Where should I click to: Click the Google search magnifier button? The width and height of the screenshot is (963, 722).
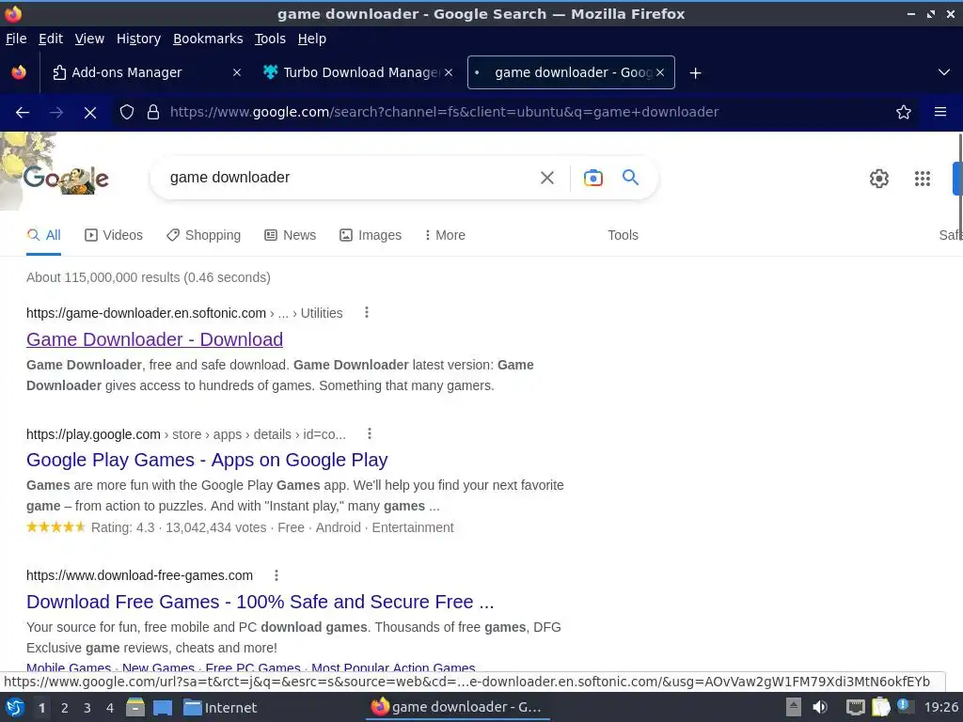(630, 178)
